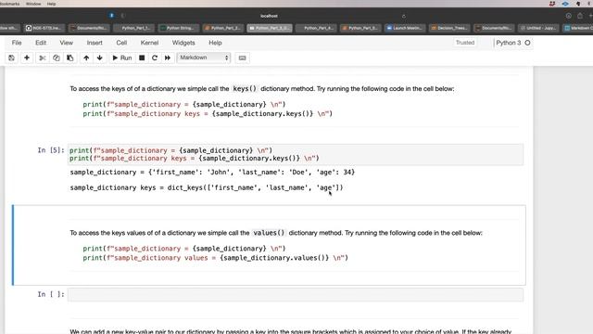The image size is (593, 334).
Task: Open the View menu in the notebook
Action: (66, 43)
